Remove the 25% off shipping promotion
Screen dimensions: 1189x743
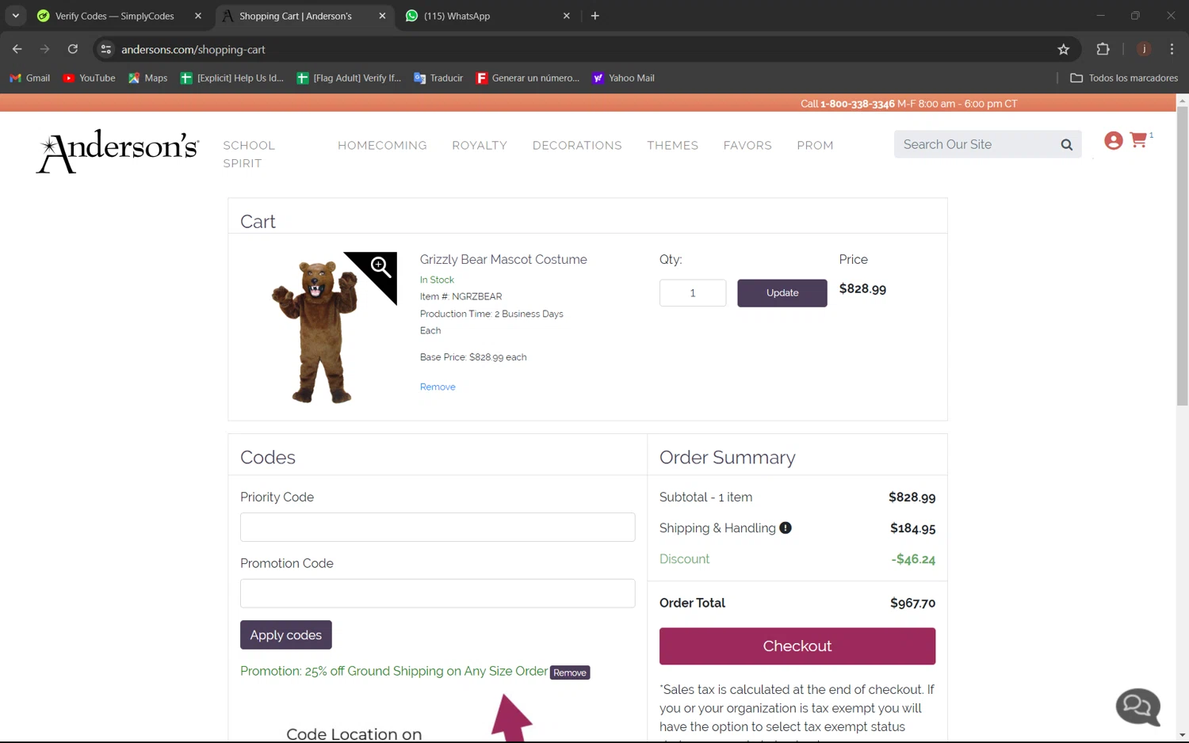pos(569,673)
